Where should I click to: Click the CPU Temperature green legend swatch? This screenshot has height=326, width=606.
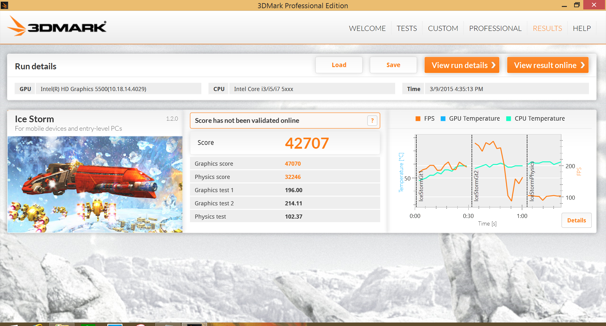click(x=508, y=118)
